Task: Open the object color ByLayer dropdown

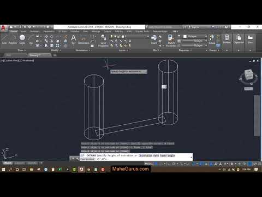Action: pyautogui.click(x=195, y=37)
